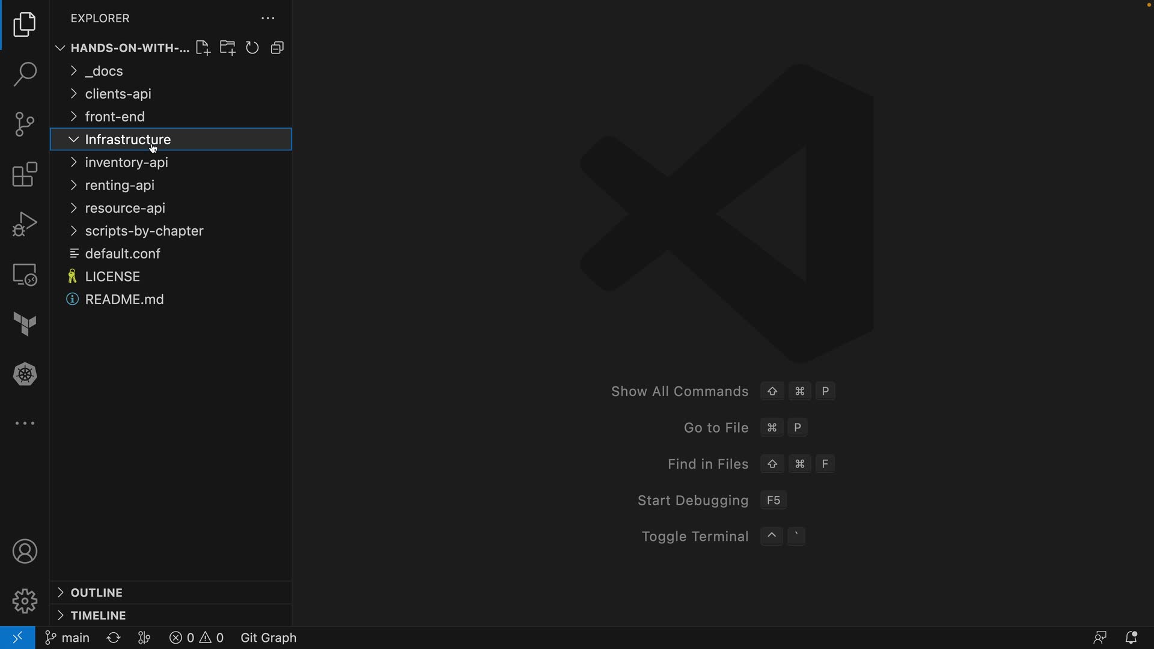1154x649 pixels.
Task: Expand the scripts-by-chapter folder
Action: pos(144,231)
